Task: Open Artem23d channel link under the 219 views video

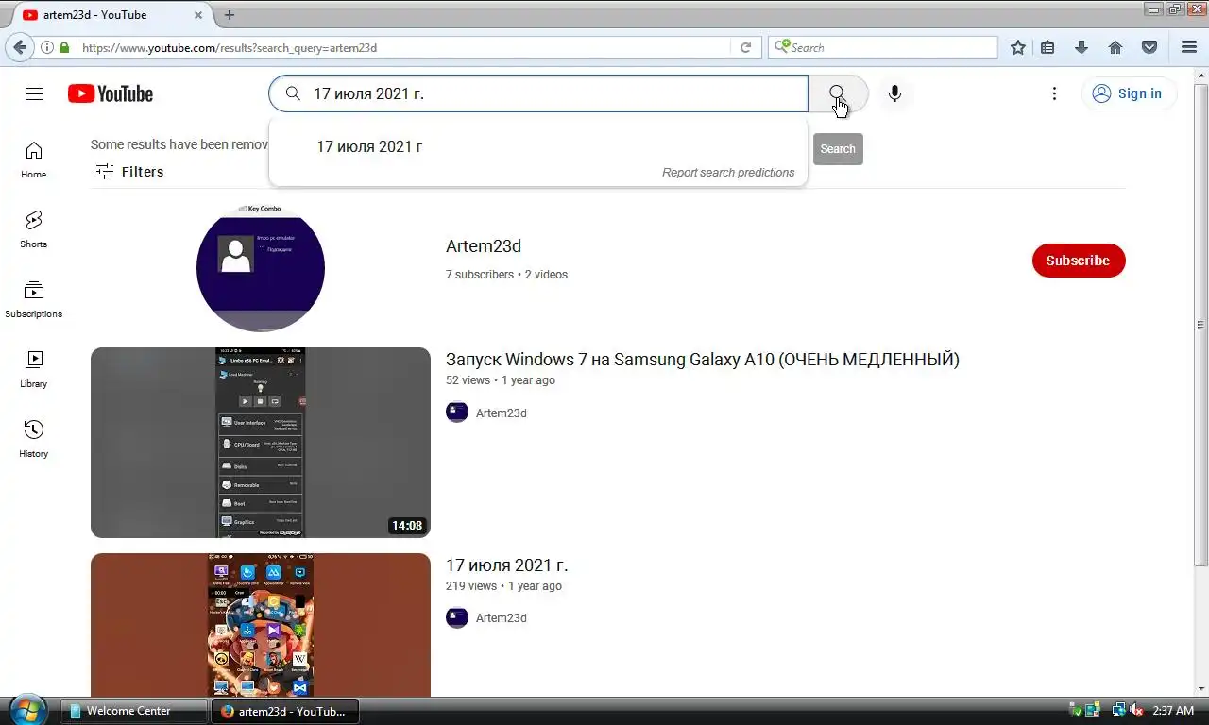Action: click(502, 618)
